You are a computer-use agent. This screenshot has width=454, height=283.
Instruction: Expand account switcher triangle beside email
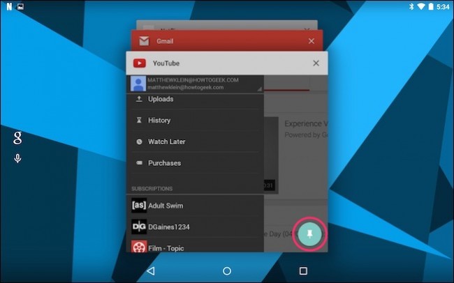tap(259, 89)
